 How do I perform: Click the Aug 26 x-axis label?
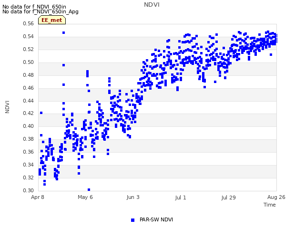[276, 197]
